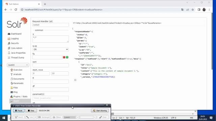Open the test04 core selector dropdown
The height and width of the screenshot is (121, 216).
18,65
